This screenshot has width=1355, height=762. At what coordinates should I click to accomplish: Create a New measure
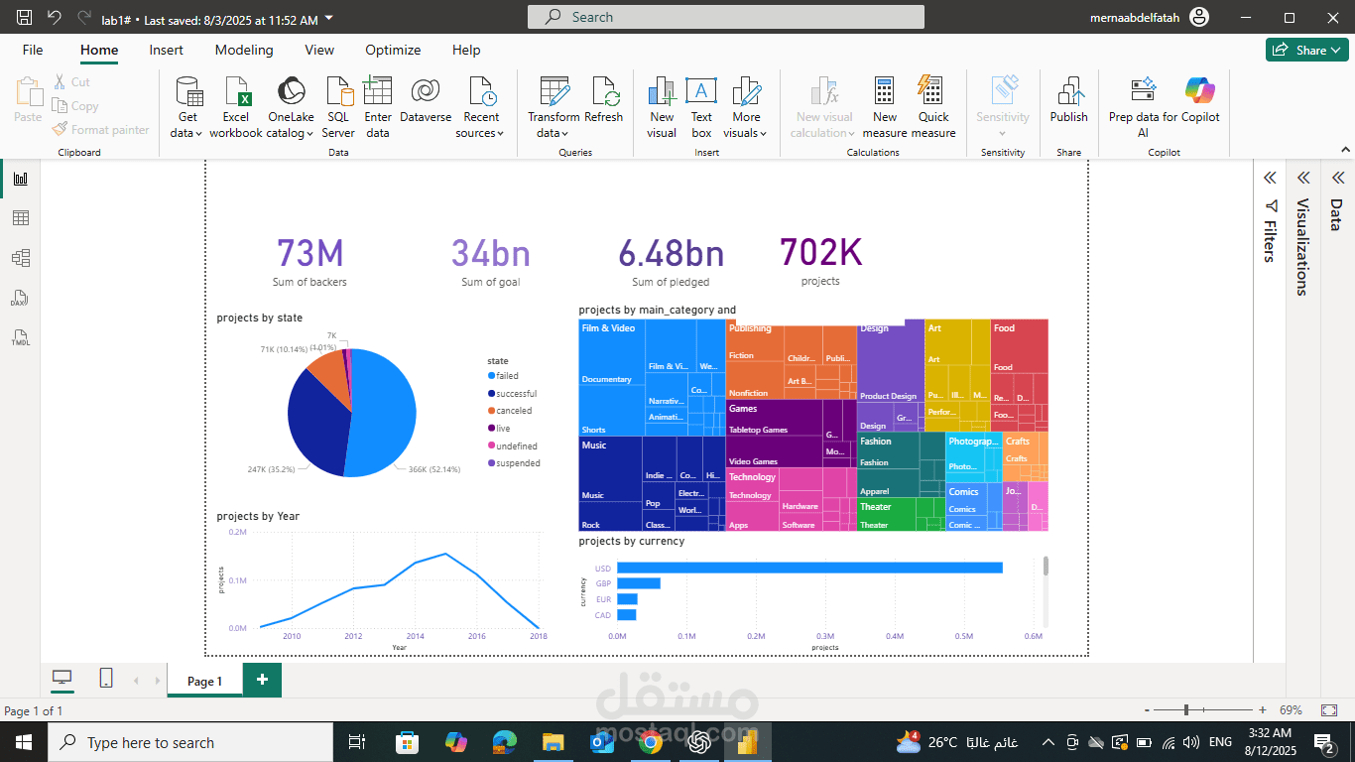pos(885,107)
